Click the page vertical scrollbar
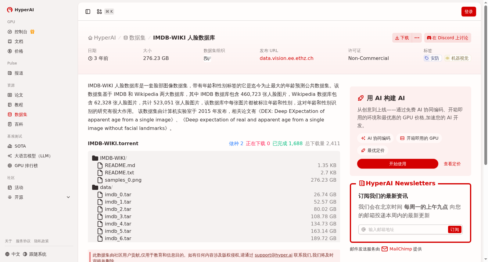Viewport: 488px width, 262px height. point(486,85)
